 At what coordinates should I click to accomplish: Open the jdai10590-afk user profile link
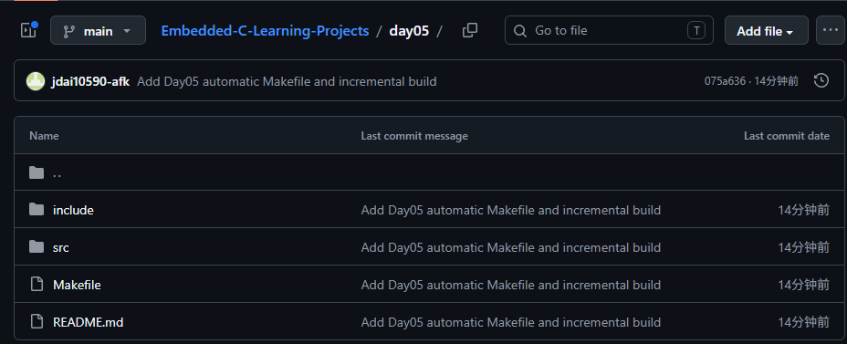pyautogui.click(x=90, y=81)
